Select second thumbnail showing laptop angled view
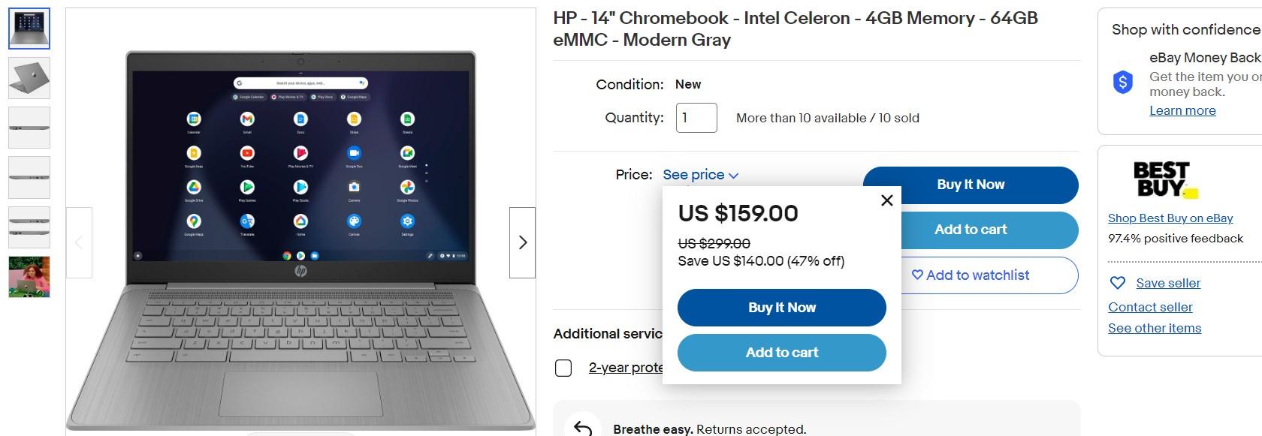1262x436 pixels. (29, 78)
